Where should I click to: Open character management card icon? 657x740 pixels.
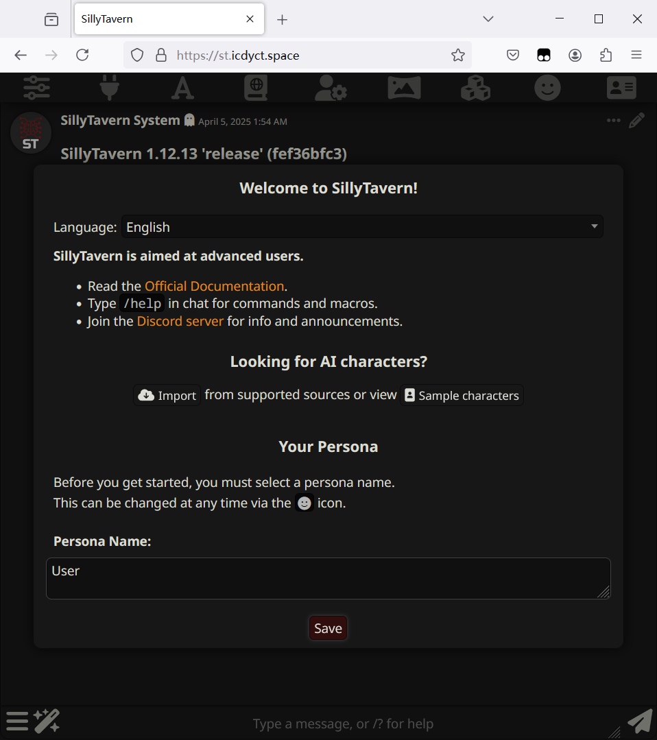[x=621, y=88]
